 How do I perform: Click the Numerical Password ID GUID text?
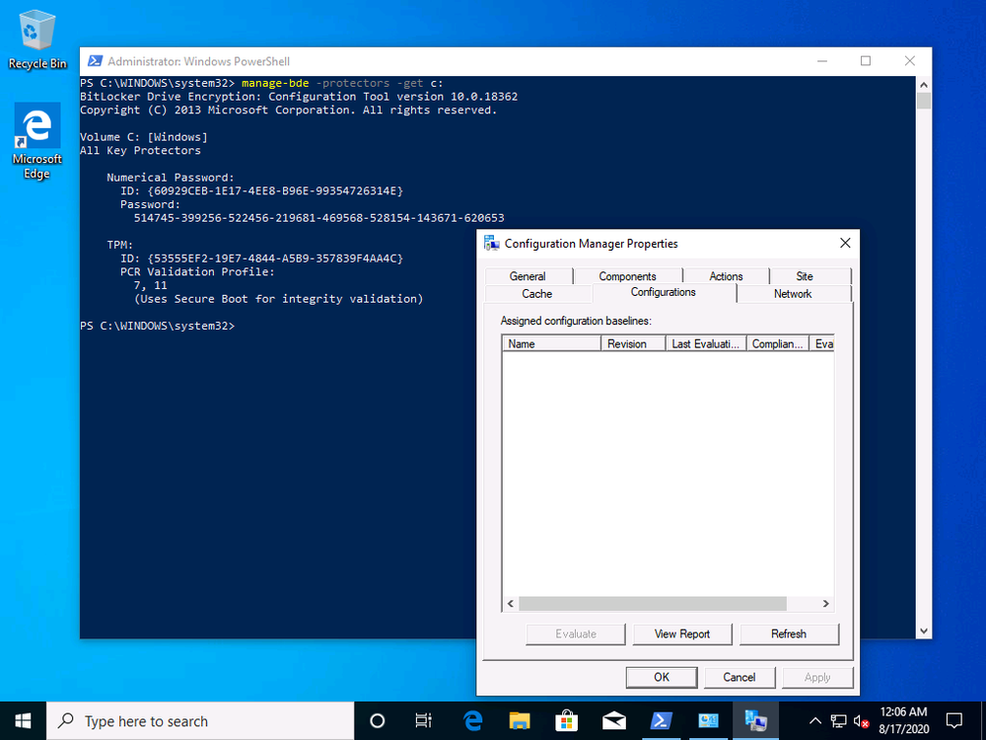pyautogui.click(x=275, y=190)
